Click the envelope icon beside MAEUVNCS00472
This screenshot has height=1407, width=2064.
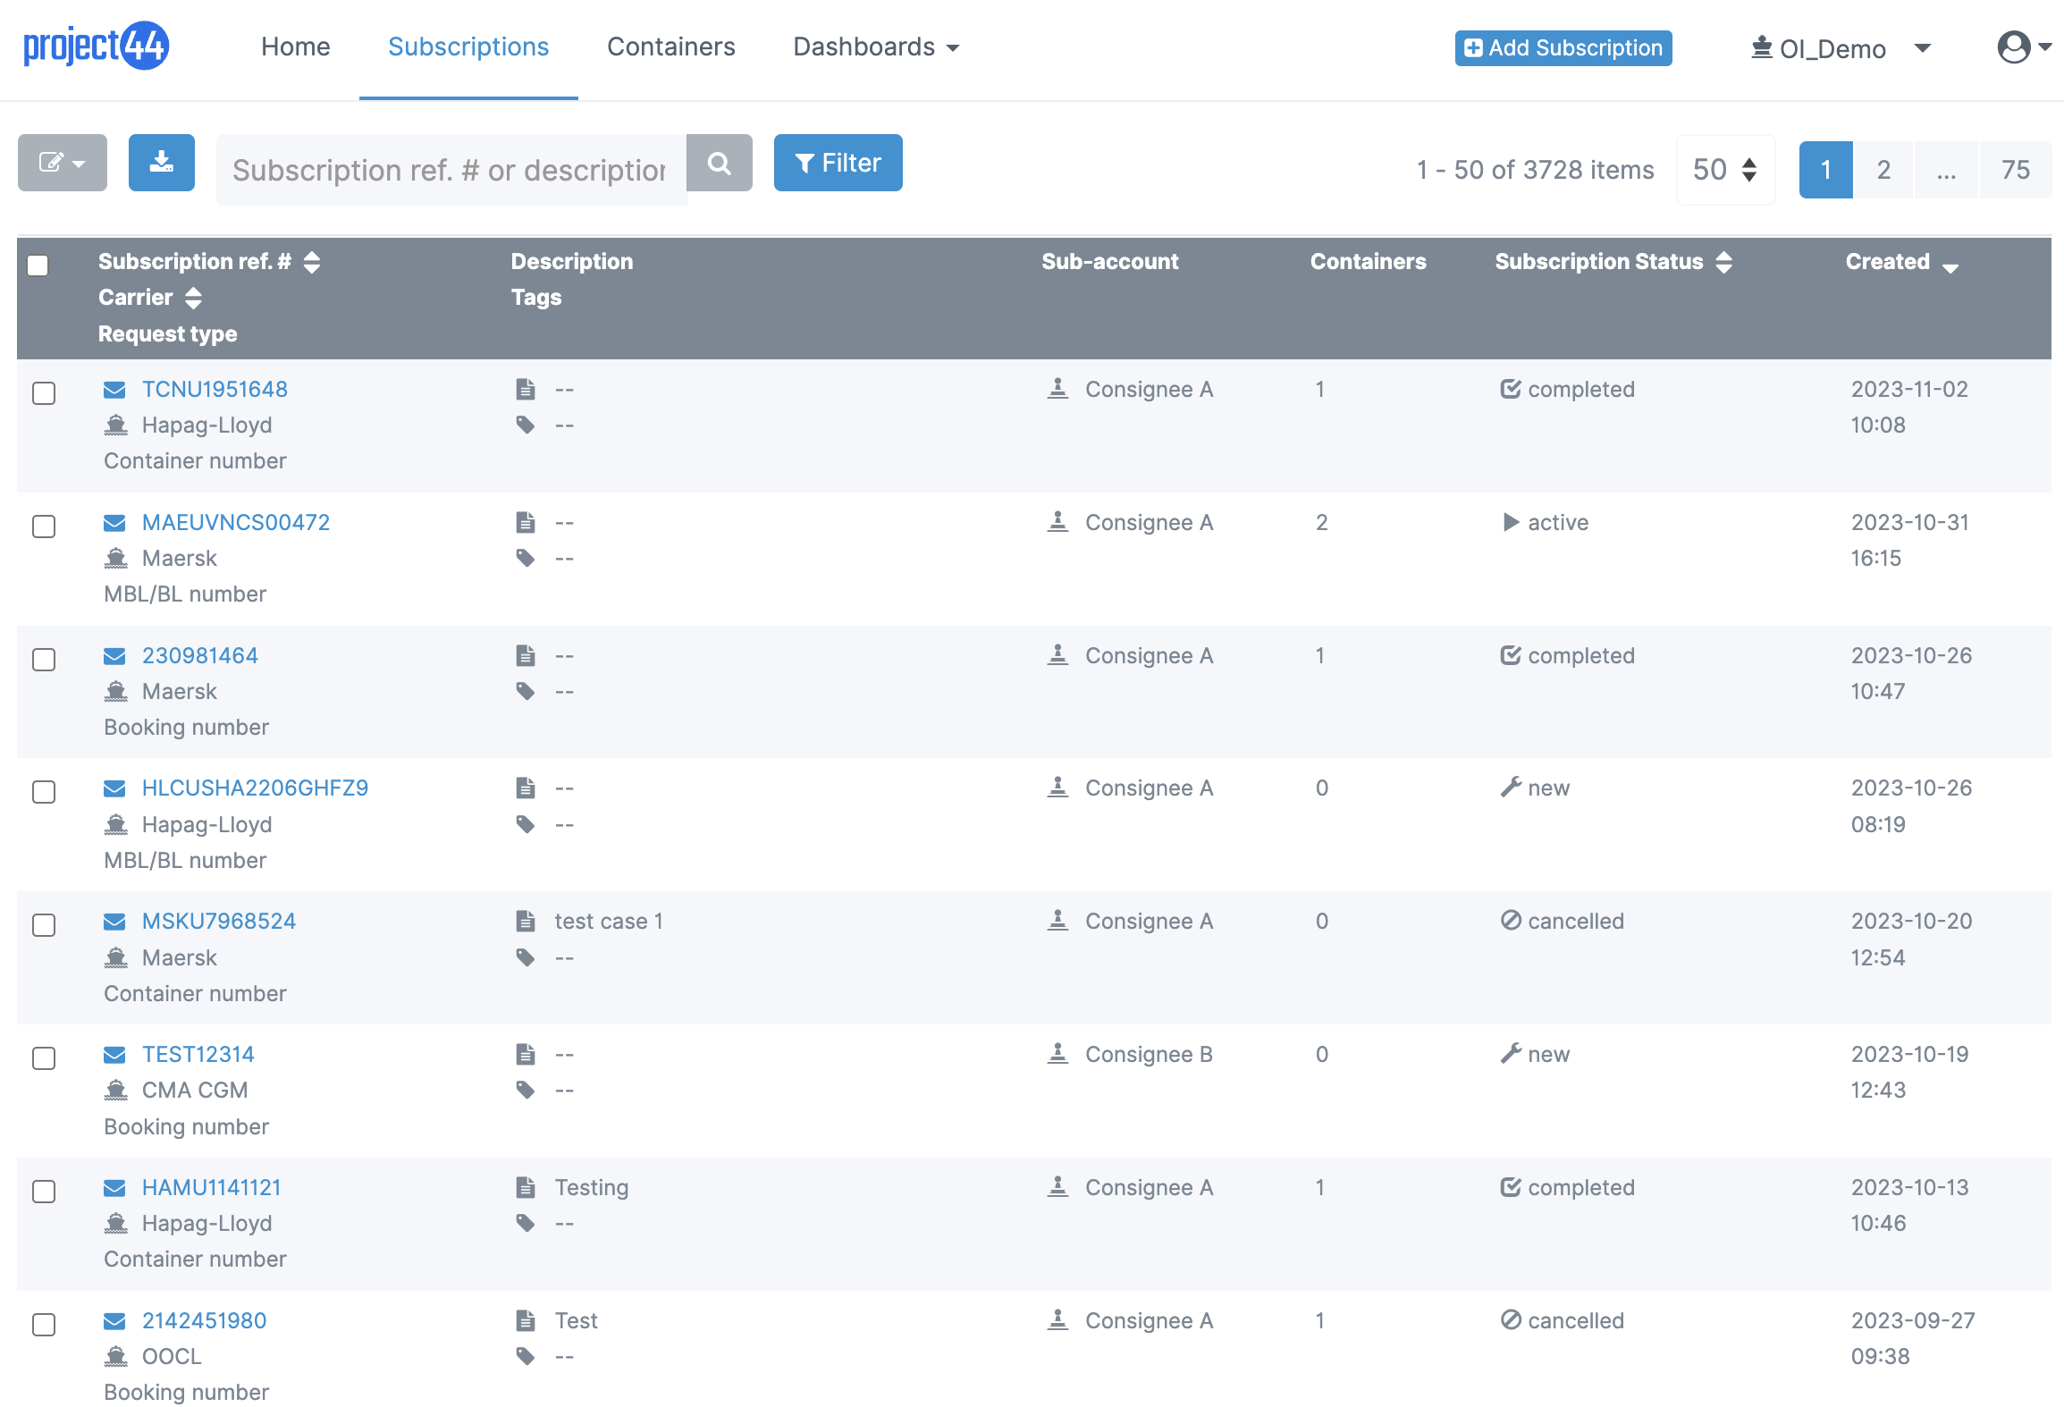point(114,523)
